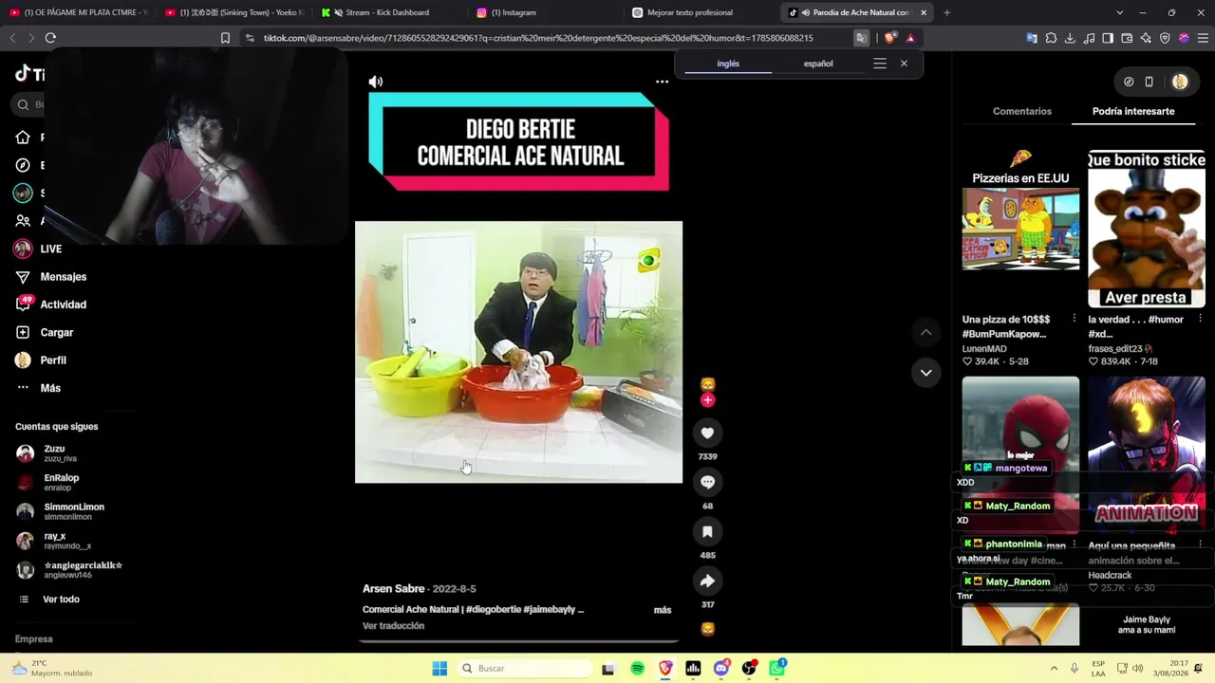Open Actividad notifications

[x=51, y=305]
